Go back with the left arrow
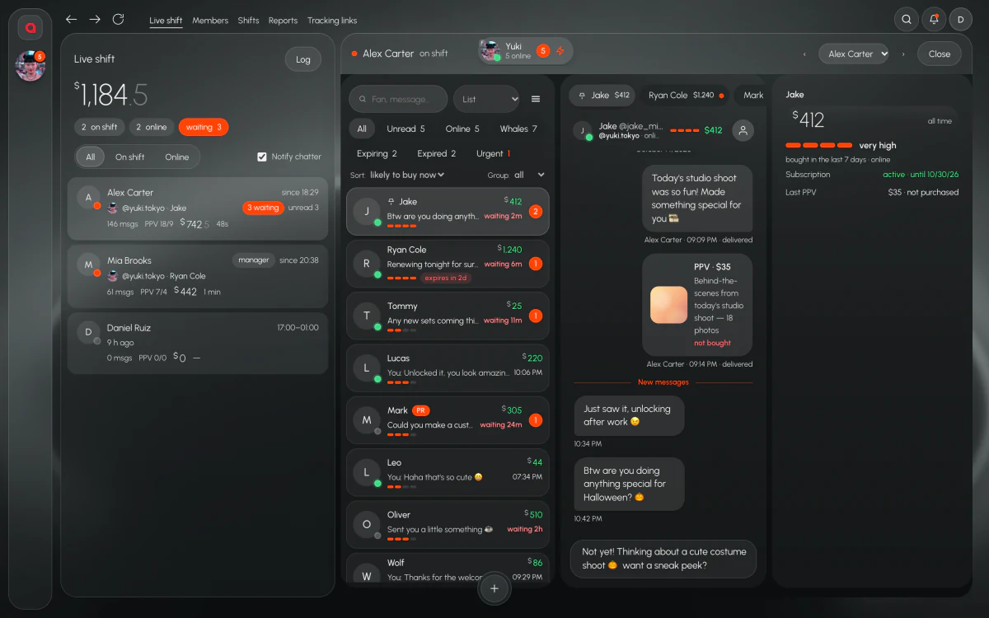Screen dimensions: 989x618 pyautogui.click(x=71, y=19)
